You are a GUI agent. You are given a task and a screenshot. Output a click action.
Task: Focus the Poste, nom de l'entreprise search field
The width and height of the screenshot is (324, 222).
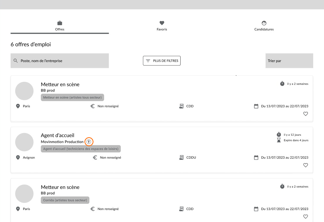[x=60, y=61]
